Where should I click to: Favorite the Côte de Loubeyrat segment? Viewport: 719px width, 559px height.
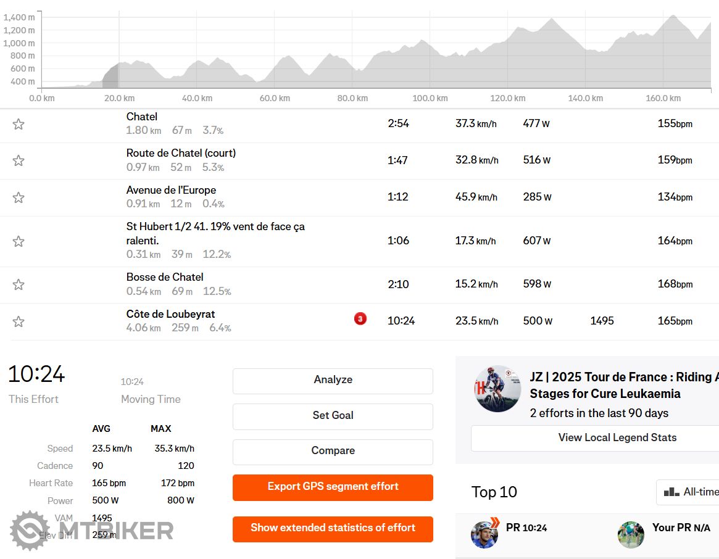[19, 321]
